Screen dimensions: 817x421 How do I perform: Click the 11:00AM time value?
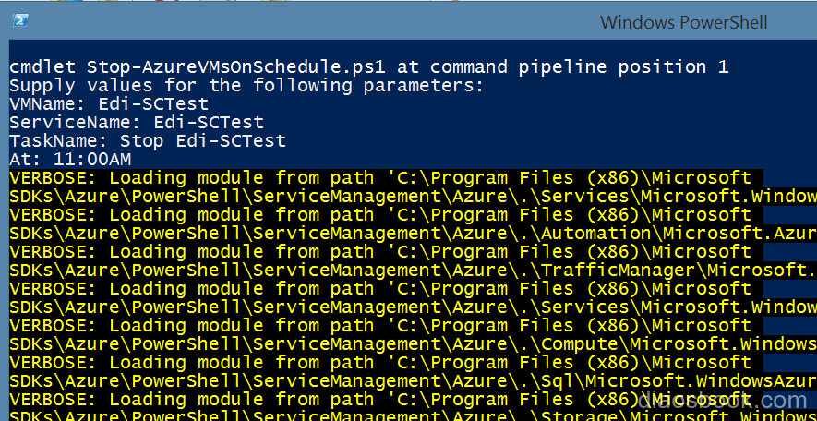(92, 160)
